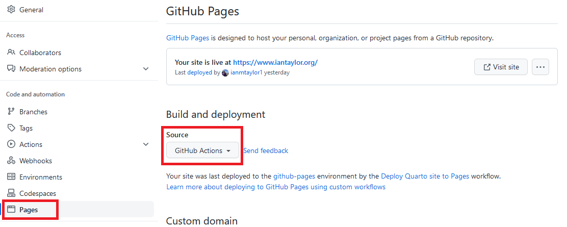
Task: Click the Tags icon in sidebar
Action: pos(11,128)
